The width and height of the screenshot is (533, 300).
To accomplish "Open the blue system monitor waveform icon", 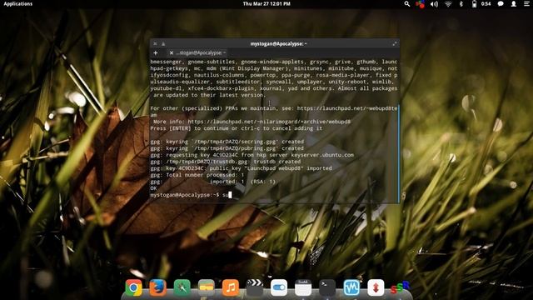I will click(x=351, y=287).
